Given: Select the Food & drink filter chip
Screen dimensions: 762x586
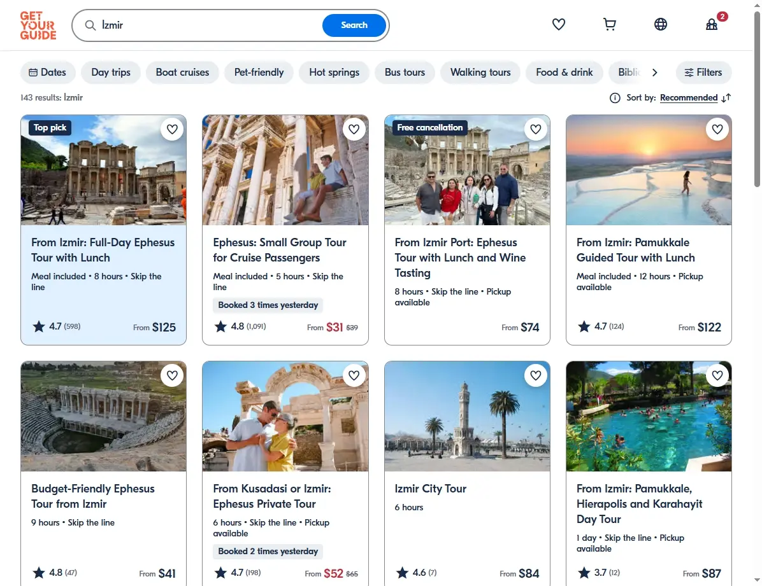Looking at the screenshot, I should (564, 73).
